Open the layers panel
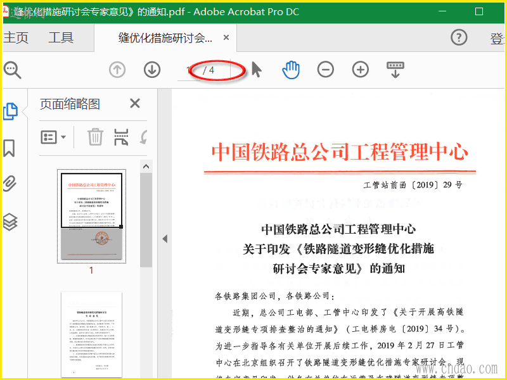The width and height of the screenshot is (507, 380). pos(10,222)
